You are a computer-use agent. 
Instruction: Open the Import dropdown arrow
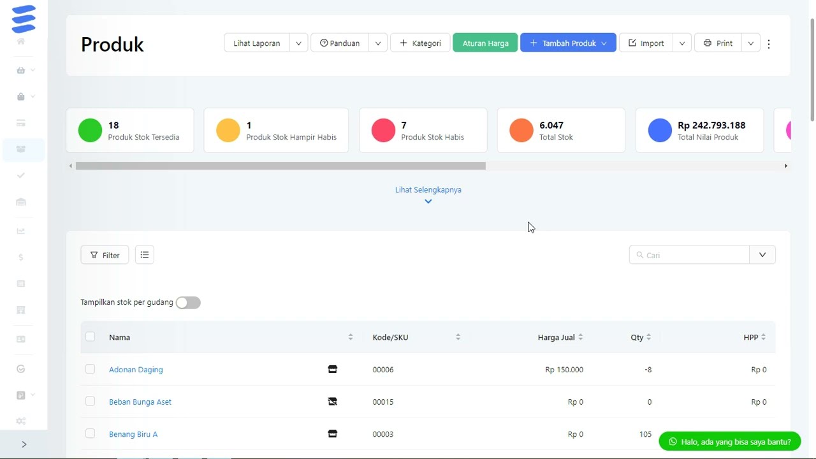(x=682, y=43)
